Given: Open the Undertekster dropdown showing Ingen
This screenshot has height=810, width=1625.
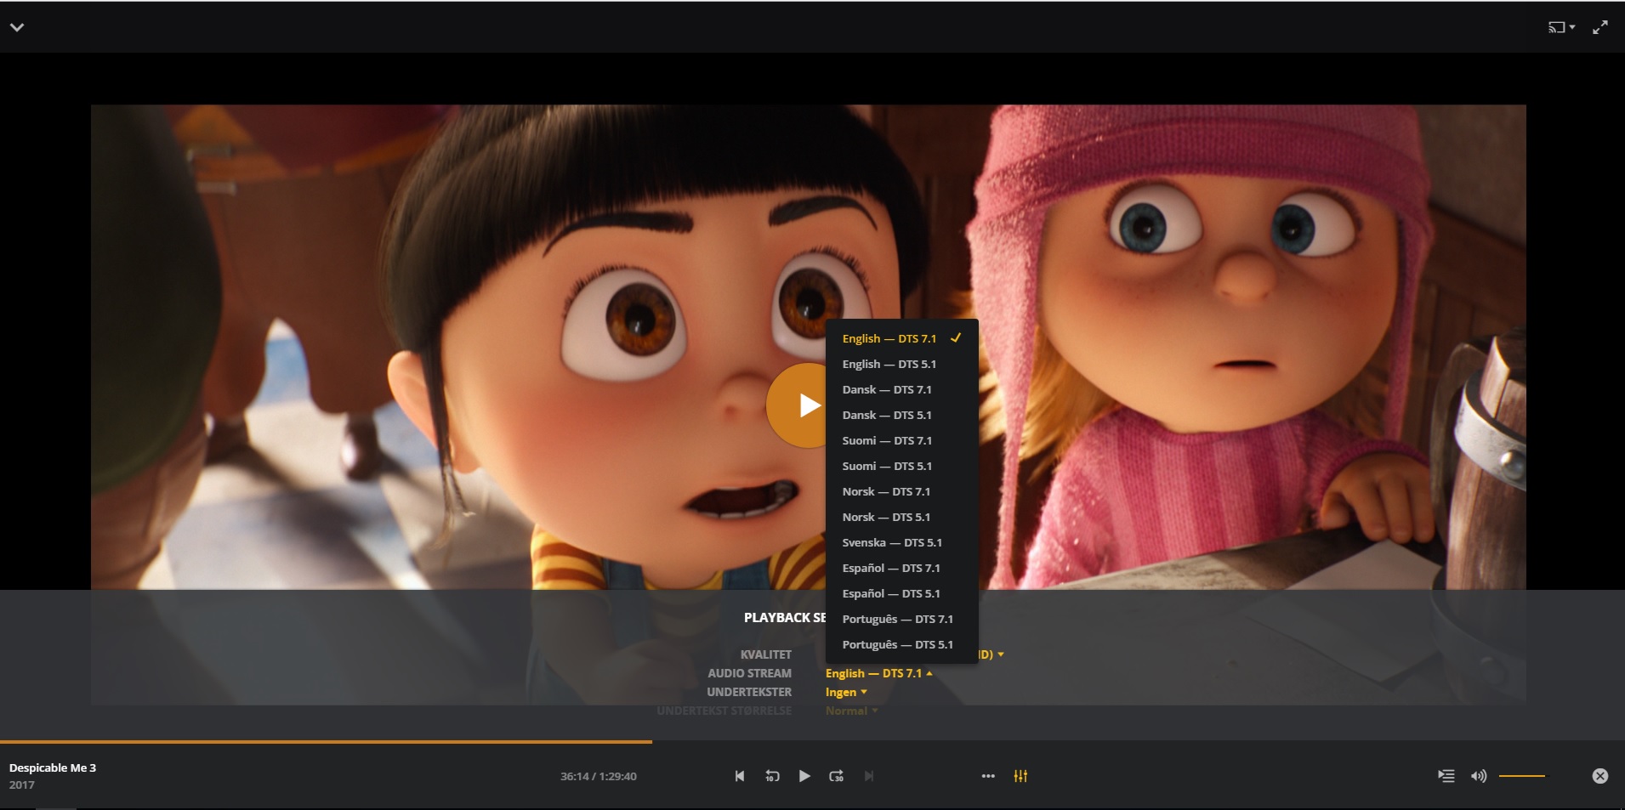Looking at the screenshot, I should [846, 692].
